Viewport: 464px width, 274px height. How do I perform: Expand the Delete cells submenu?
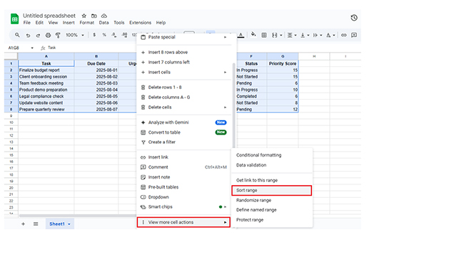tap(225, 107)
